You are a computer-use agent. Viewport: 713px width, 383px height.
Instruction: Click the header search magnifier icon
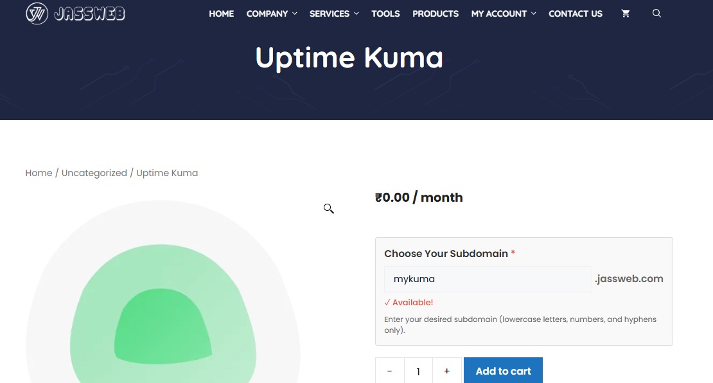click(x=656, y=13)
